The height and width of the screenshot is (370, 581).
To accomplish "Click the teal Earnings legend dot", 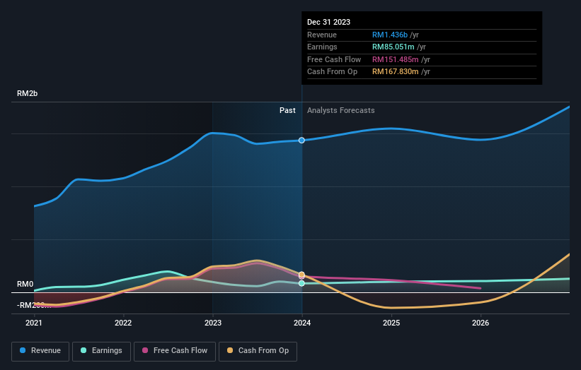I will [x=84, y=350].
